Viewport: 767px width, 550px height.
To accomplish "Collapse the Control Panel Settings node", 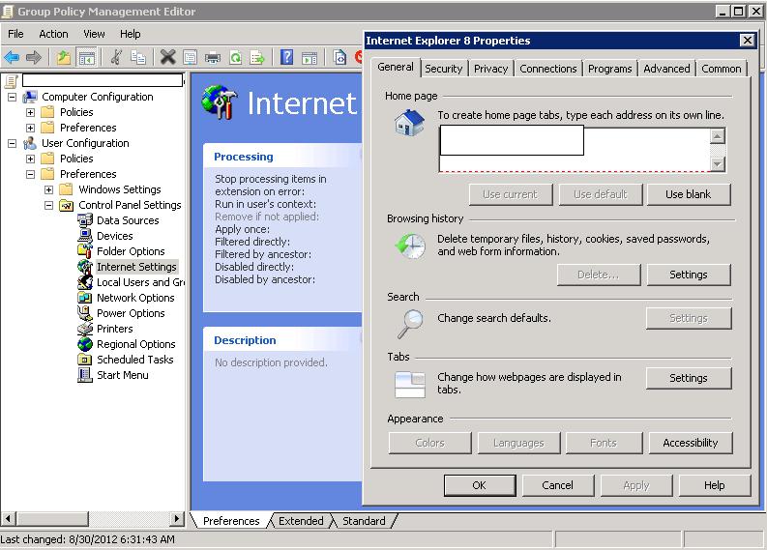I will [49, 205].
